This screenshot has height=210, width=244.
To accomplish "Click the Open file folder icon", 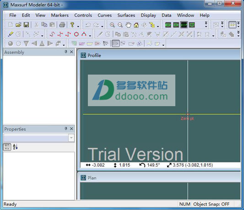I will 18,25.
